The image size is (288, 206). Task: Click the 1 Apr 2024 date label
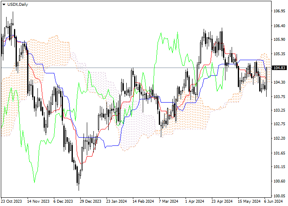click(195, 201)
